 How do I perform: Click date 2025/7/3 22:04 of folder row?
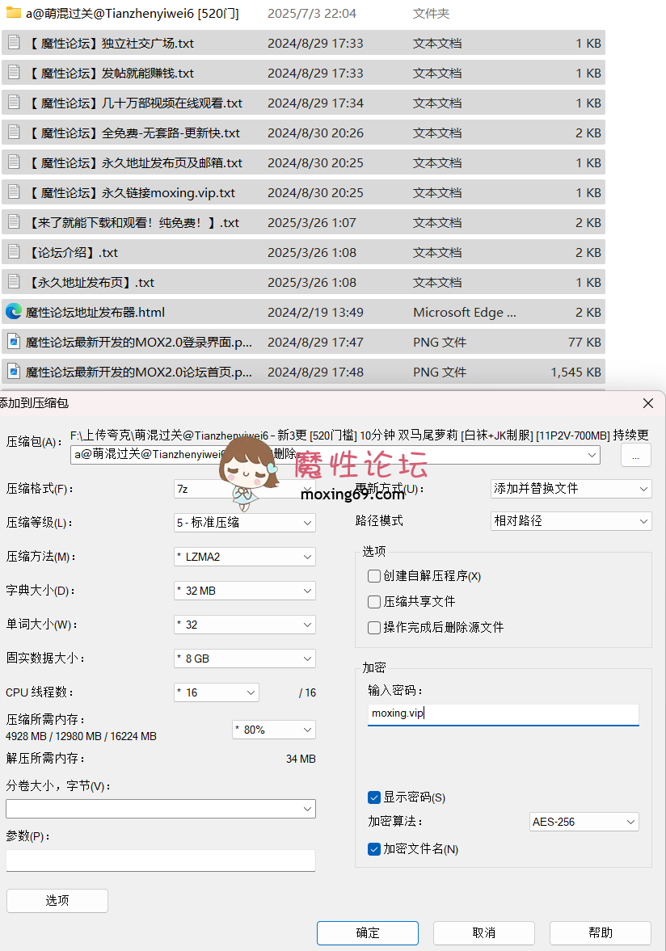(312, 14)
